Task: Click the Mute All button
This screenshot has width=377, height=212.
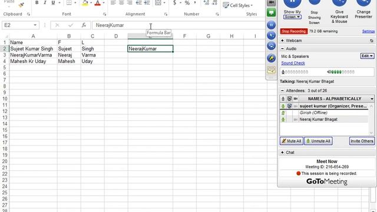Action: (291, 141)
